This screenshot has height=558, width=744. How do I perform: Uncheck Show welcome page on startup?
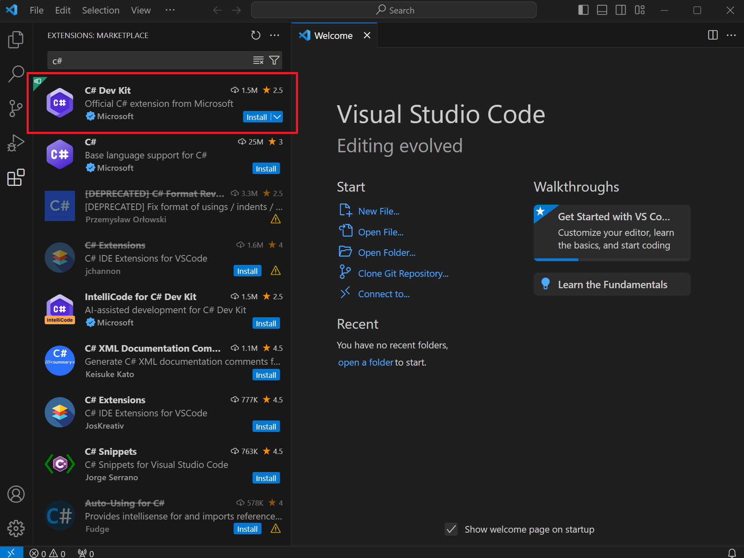[x=450, y=529]
